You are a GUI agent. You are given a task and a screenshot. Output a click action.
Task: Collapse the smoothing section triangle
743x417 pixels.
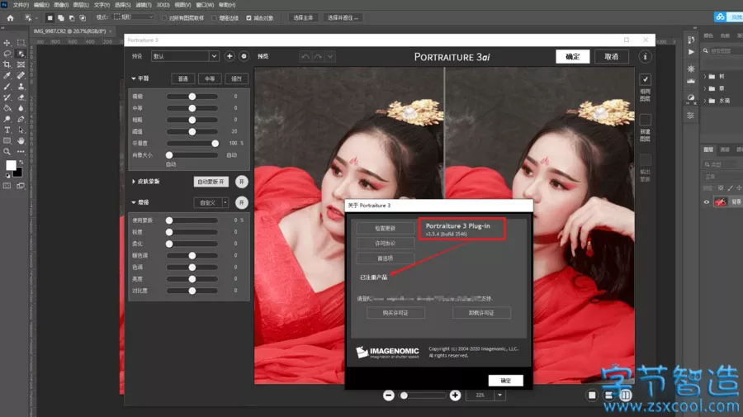pos(134,78)
